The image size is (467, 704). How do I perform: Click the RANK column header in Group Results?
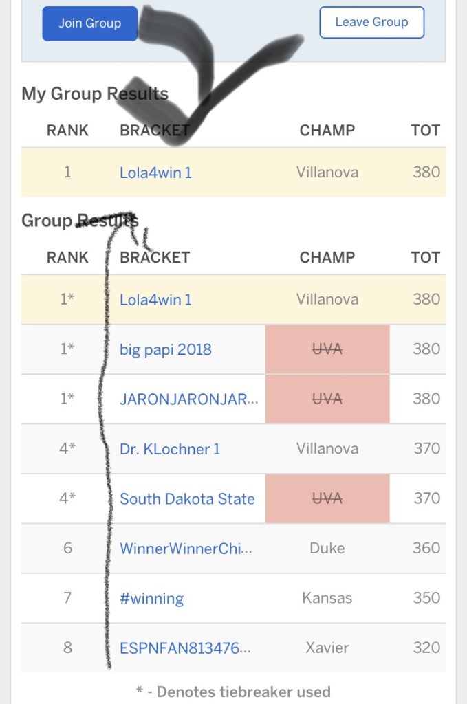[x=67, y=257]
